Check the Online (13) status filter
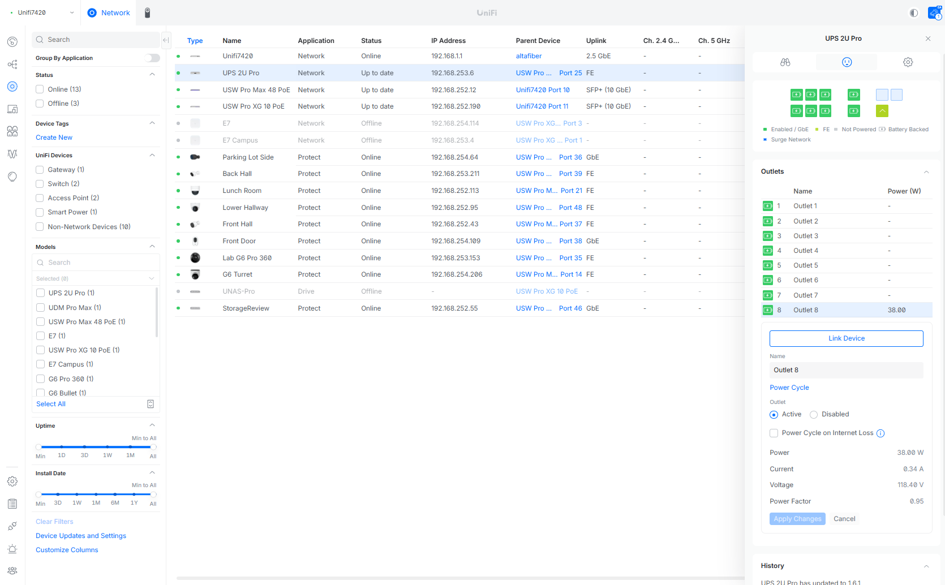 pos(40,89)
